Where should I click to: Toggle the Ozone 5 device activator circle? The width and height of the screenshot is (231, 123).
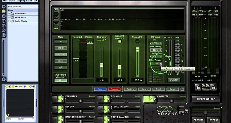(x=6, y=86)
